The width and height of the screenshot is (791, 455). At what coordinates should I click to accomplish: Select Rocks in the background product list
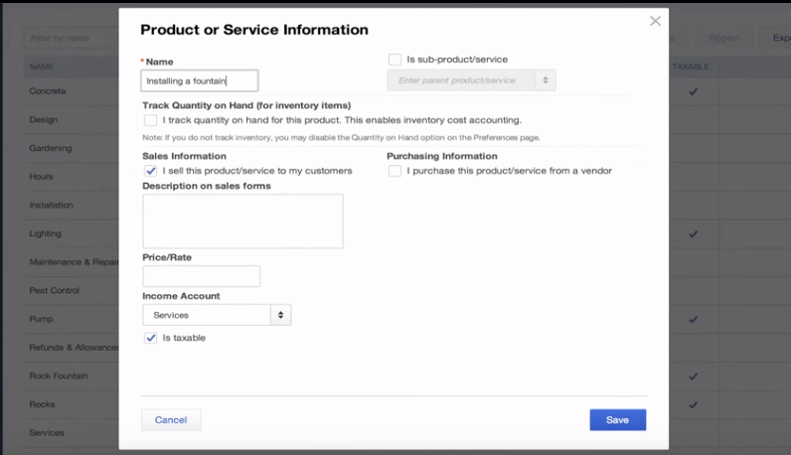pos(42,404)
